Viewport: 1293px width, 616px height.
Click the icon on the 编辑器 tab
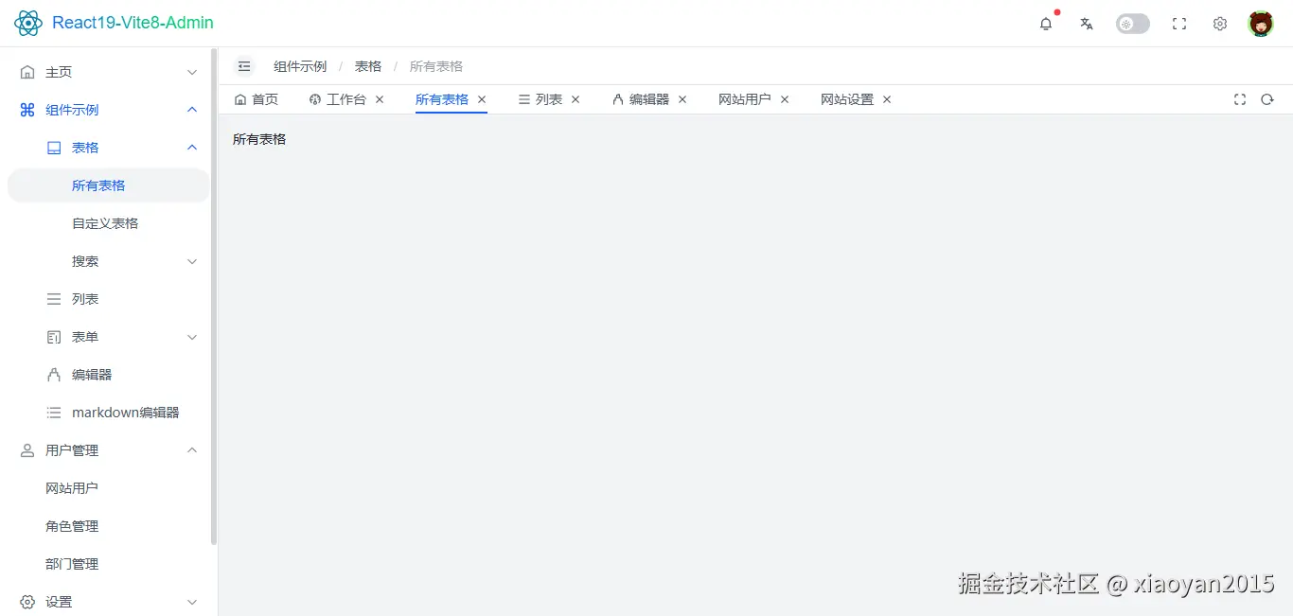618,99
